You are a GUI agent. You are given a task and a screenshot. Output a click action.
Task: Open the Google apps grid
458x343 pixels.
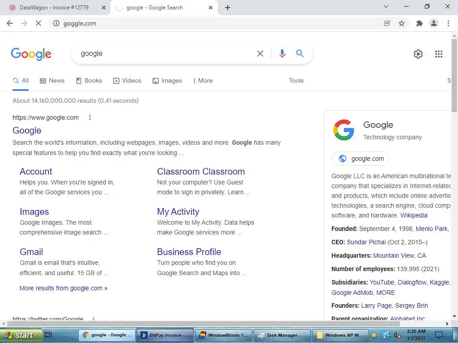[439, 54]
